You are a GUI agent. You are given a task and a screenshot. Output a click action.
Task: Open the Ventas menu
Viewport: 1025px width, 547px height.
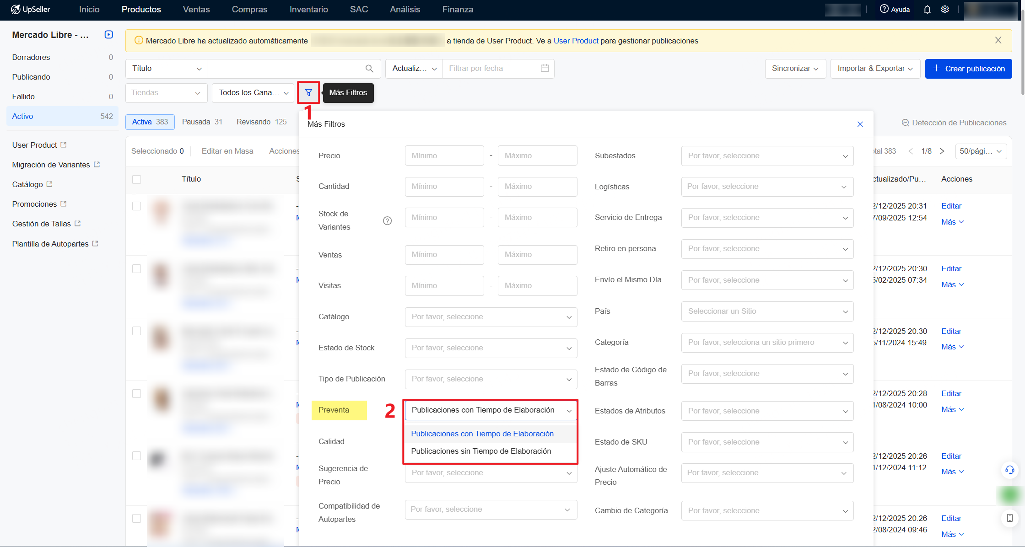pyautogui.click(x=196, y=10)
